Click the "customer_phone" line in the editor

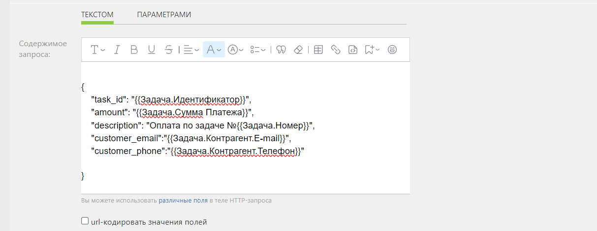pyautogui.click(x=198, y=151)
